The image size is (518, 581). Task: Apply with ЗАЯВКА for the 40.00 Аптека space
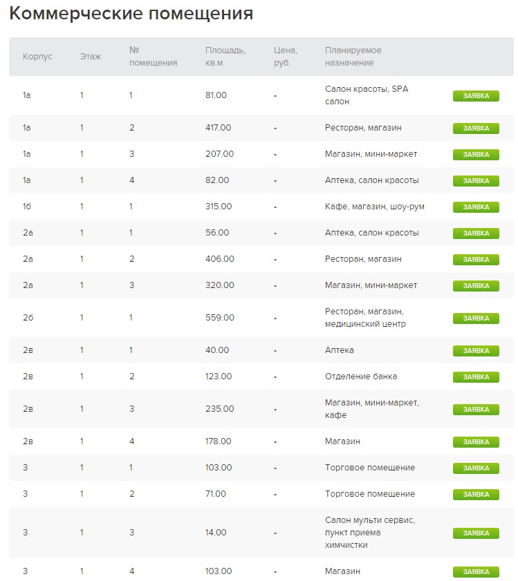pos(475,351)
